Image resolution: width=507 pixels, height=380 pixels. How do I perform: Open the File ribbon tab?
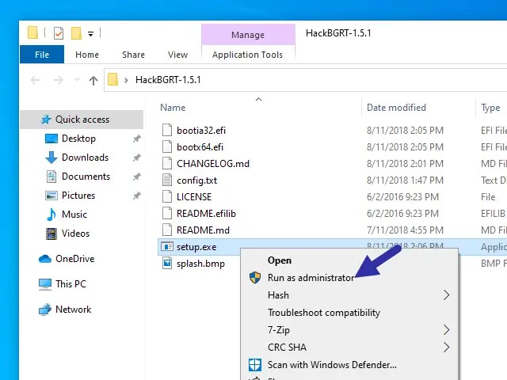(x=42, y=55)
